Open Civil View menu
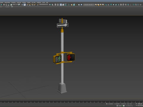The image size is (143, 107). [34, 2]
